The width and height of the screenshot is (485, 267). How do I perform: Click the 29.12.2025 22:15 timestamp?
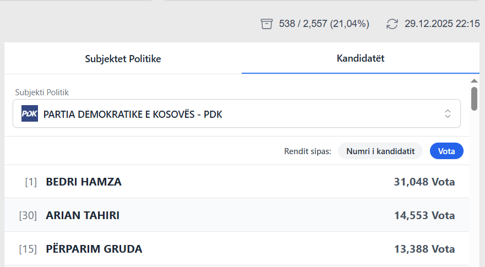(x=442, y=24)
